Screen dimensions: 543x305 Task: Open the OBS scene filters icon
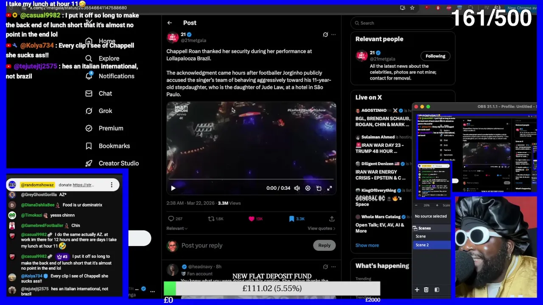[x=437, y=290]
